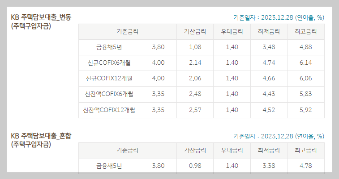Select the 신잔액COFIX12개월 row label
The height and width of the screenshot is (179, 339).
(109, 110)
